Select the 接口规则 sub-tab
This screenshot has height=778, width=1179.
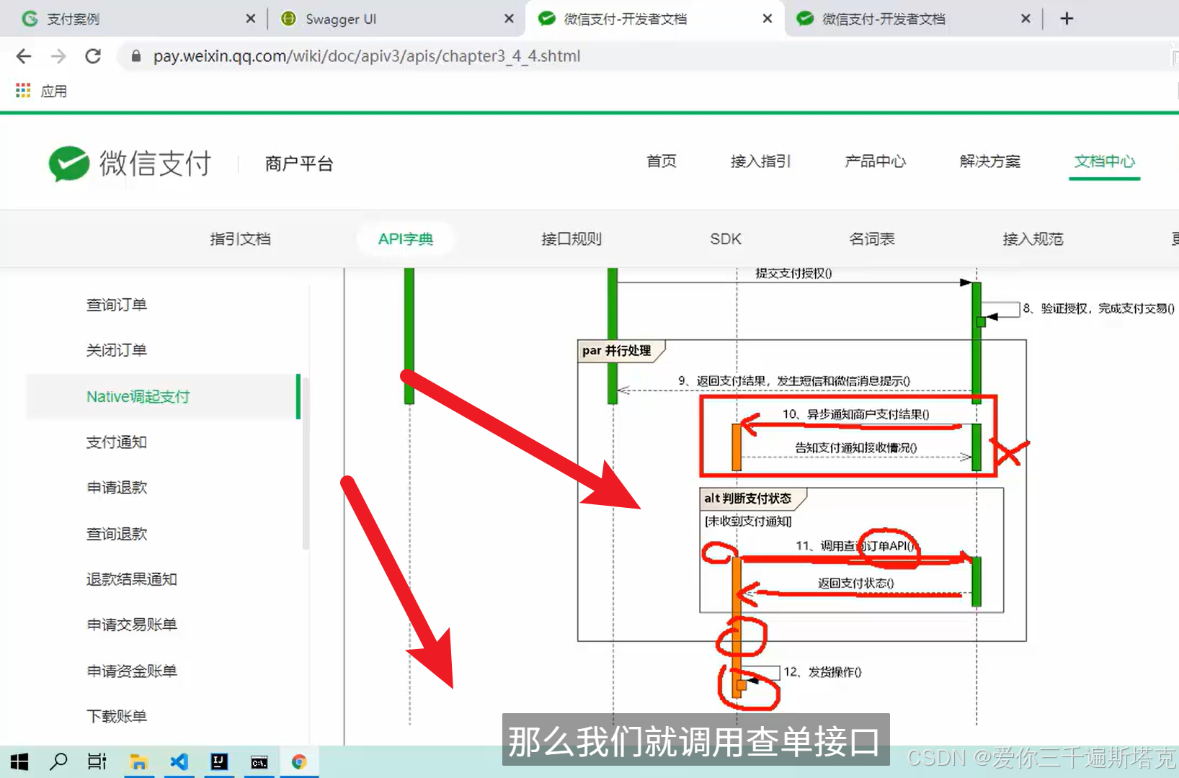click(x=571, y=239)
